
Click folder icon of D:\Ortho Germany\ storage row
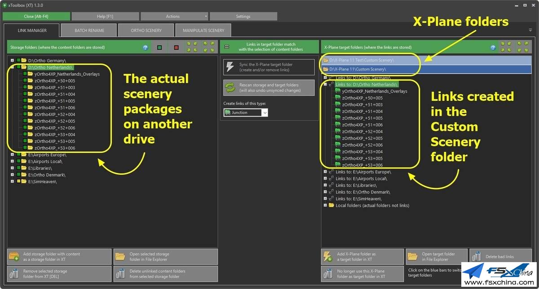[24, 60]
